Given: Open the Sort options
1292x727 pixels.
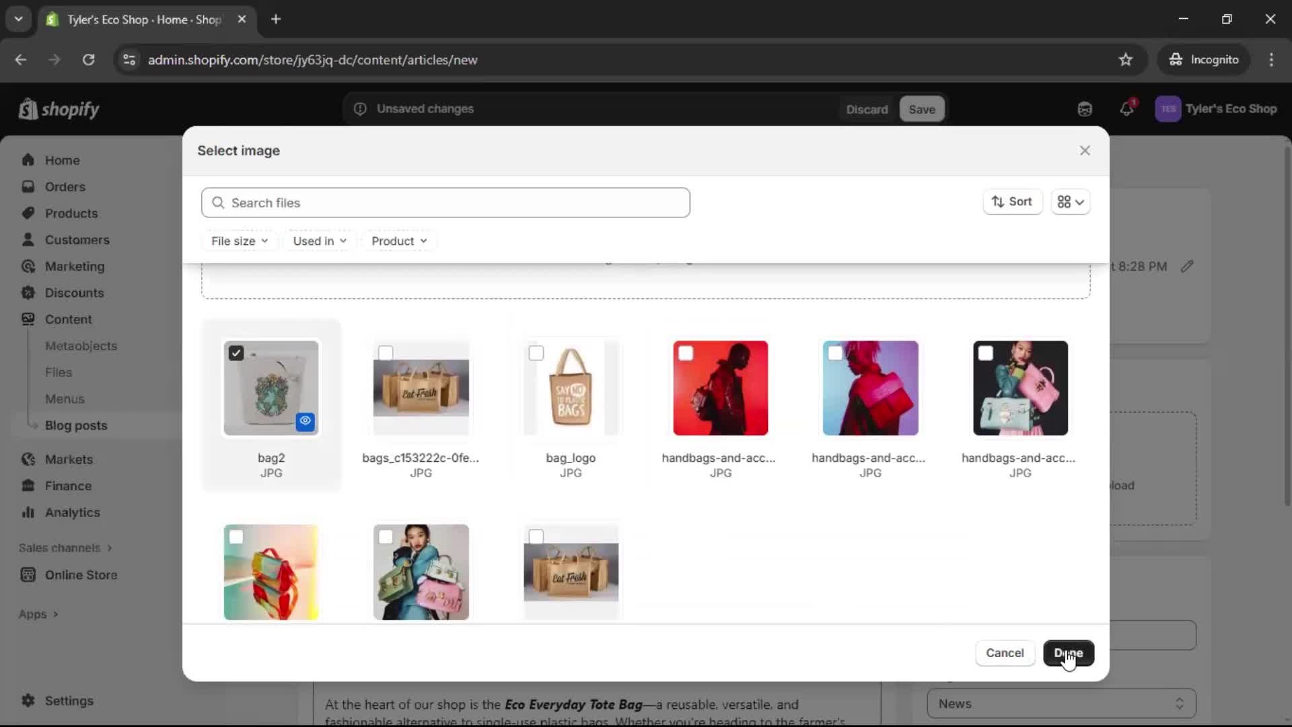Looking at the screenshot, I should coord(1012,202).
